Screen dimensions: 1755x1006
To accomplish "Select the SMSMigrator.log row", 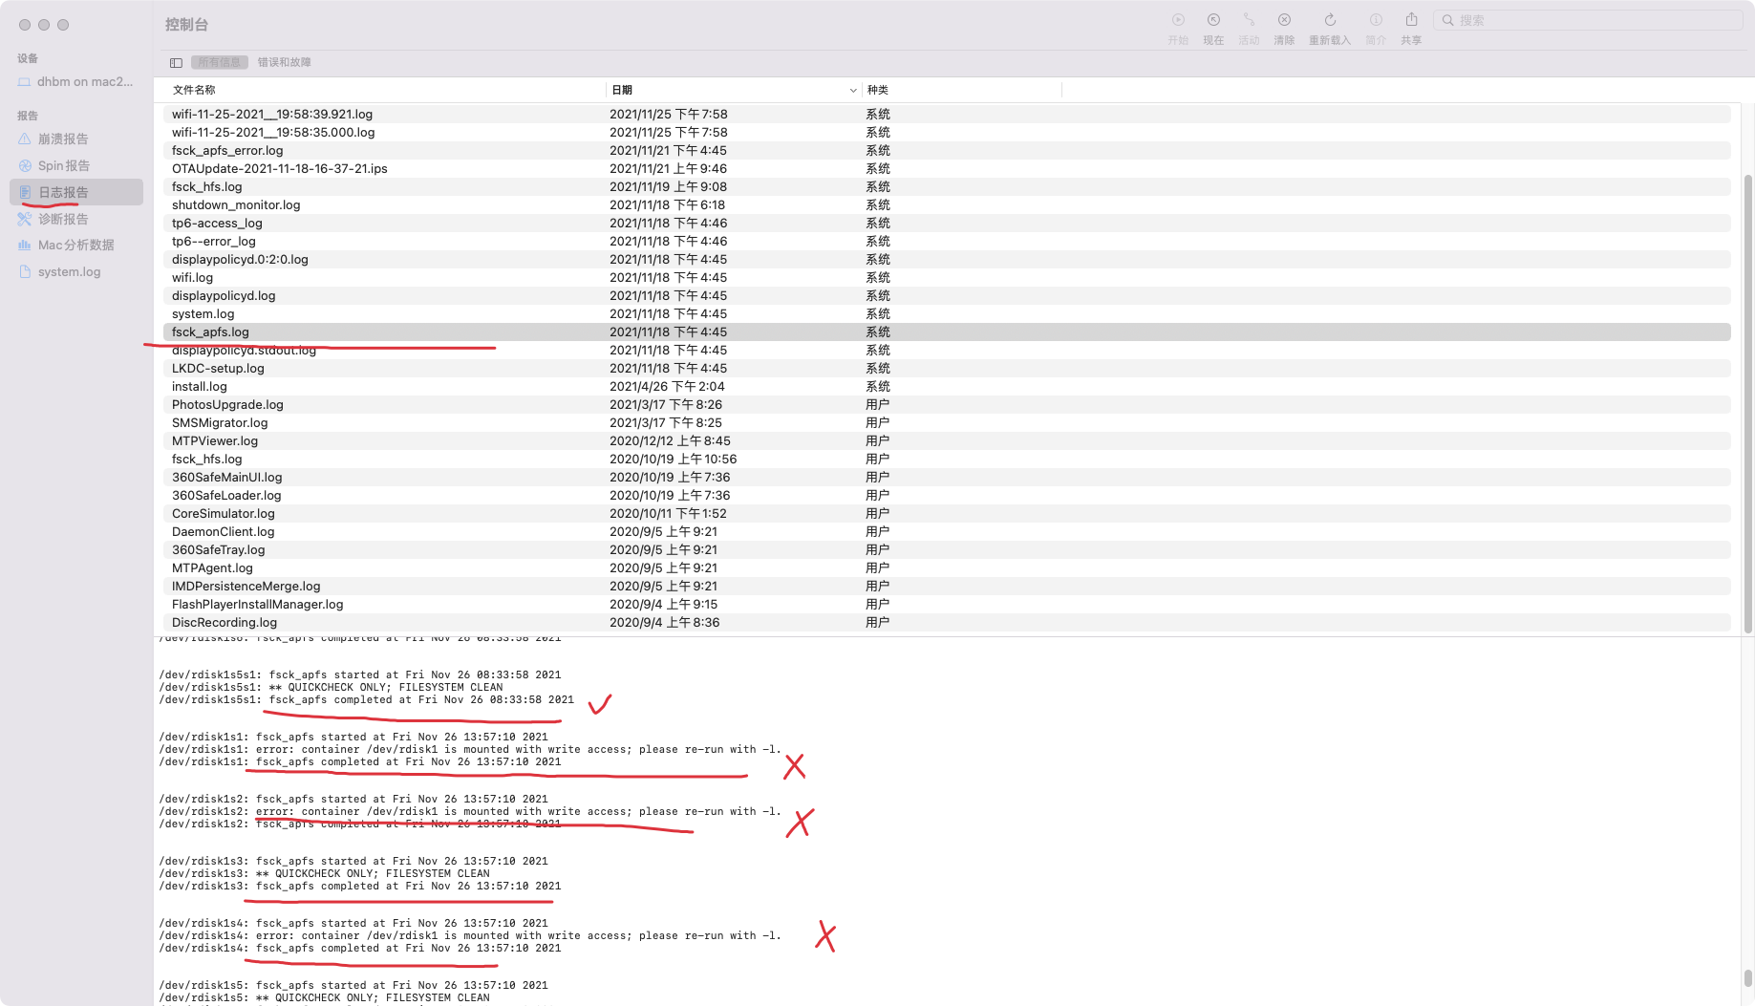I will pyautogui.click(x=947, y=423).
